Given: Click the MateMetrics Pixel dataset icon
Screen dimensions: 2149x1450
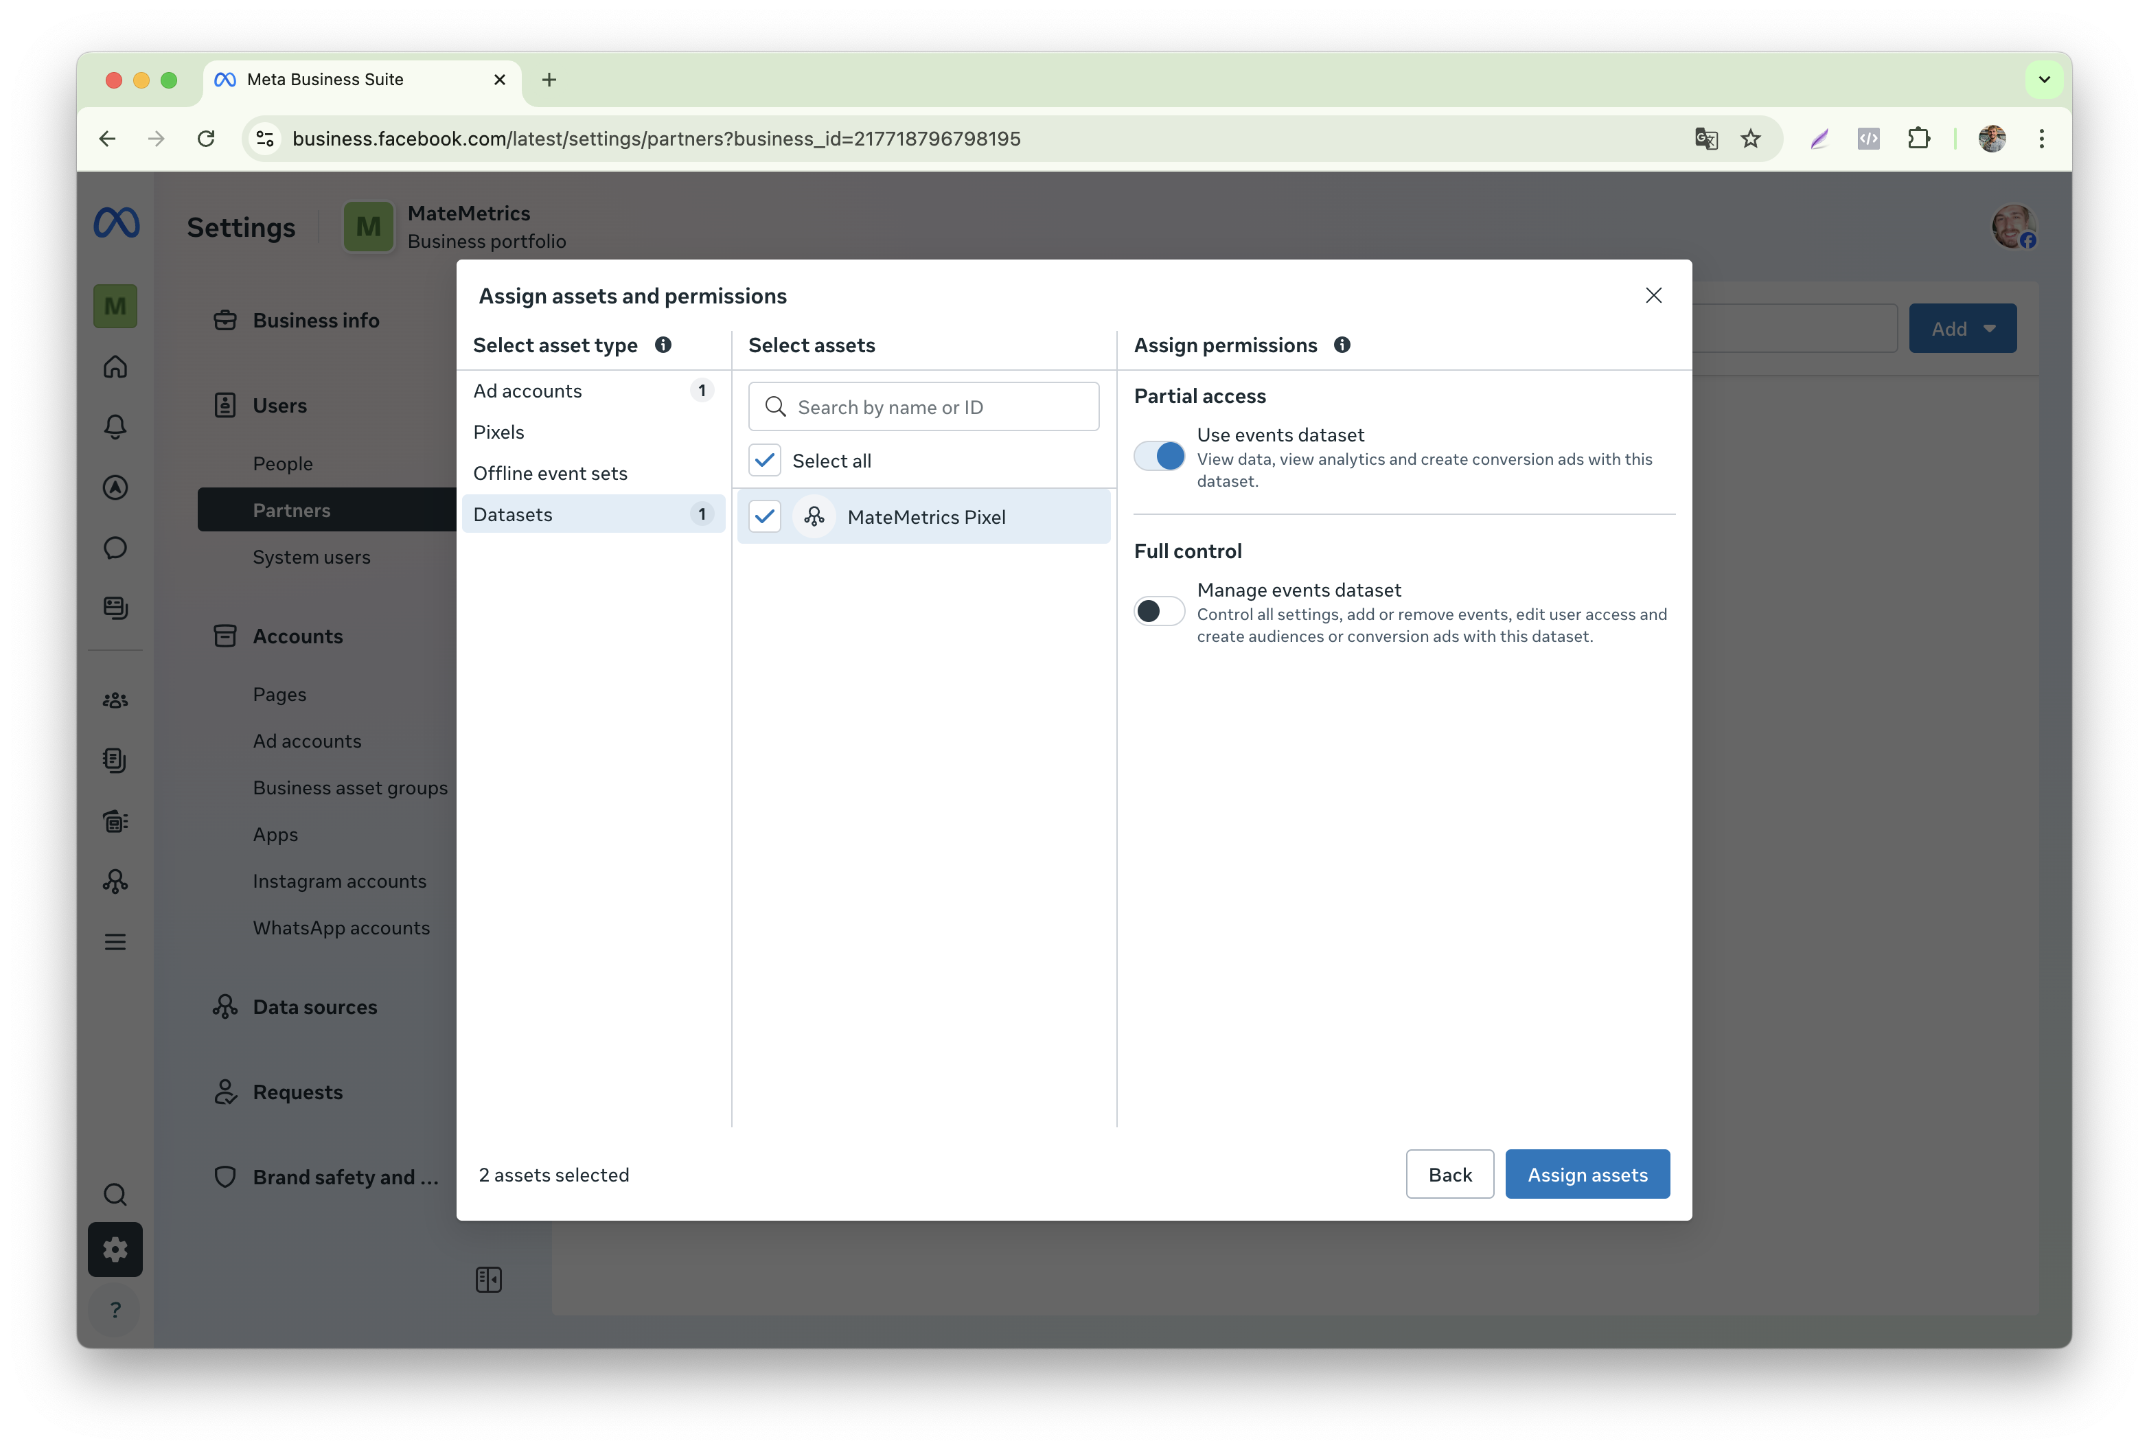Looking at the screenshot, I should [814, 516].
